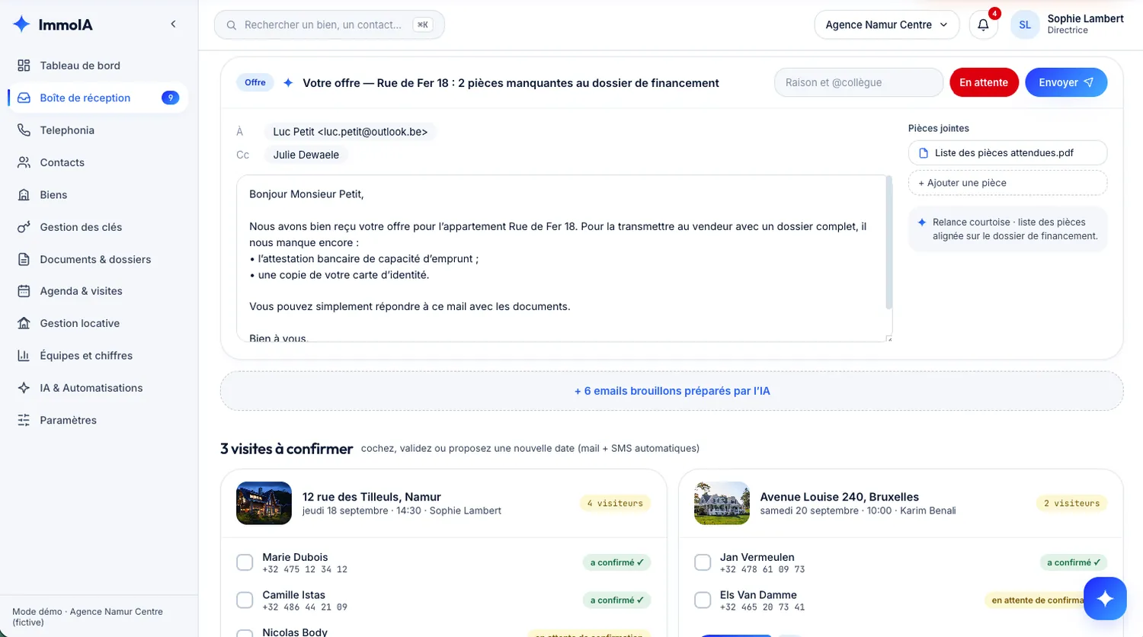The width and height of the screenshot is (1143, 637).
Task: Open the Agenda & visites menu item
Action: tap(98, 291)
